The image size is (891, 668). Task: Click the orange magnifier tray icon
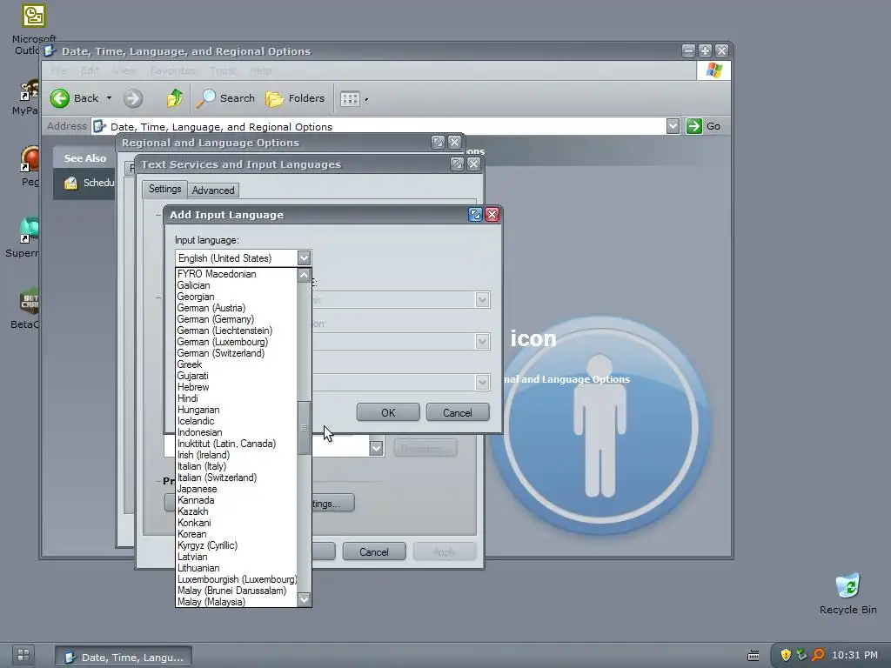coord(818,655)
